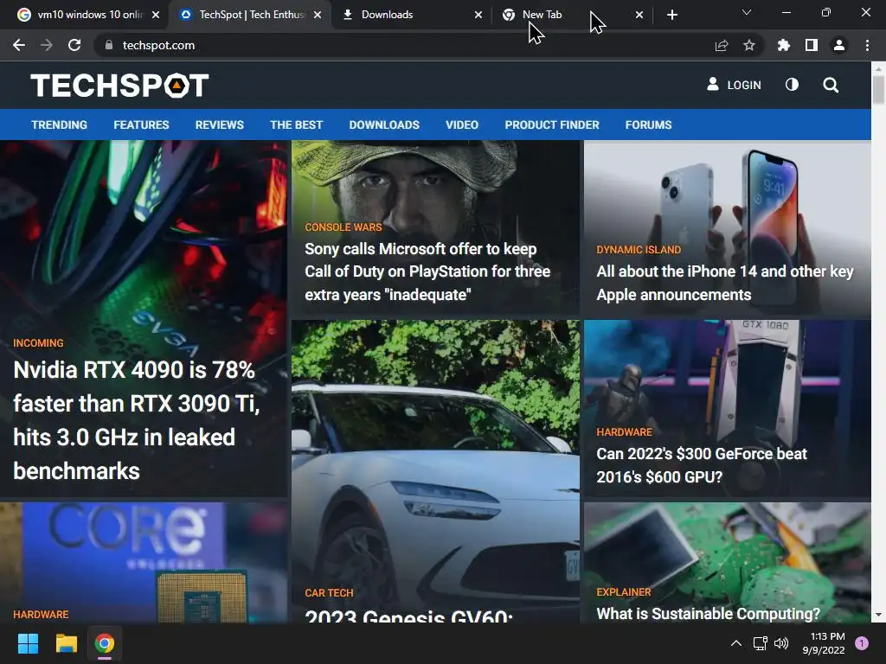The height and width of the screenshot is (664, 886).
Task: Reload the TechSpot page
Action: pos(74,45)
